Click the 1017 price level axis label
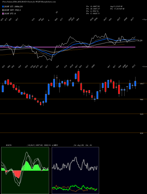 pyautogui.click(x=142, y=84)
